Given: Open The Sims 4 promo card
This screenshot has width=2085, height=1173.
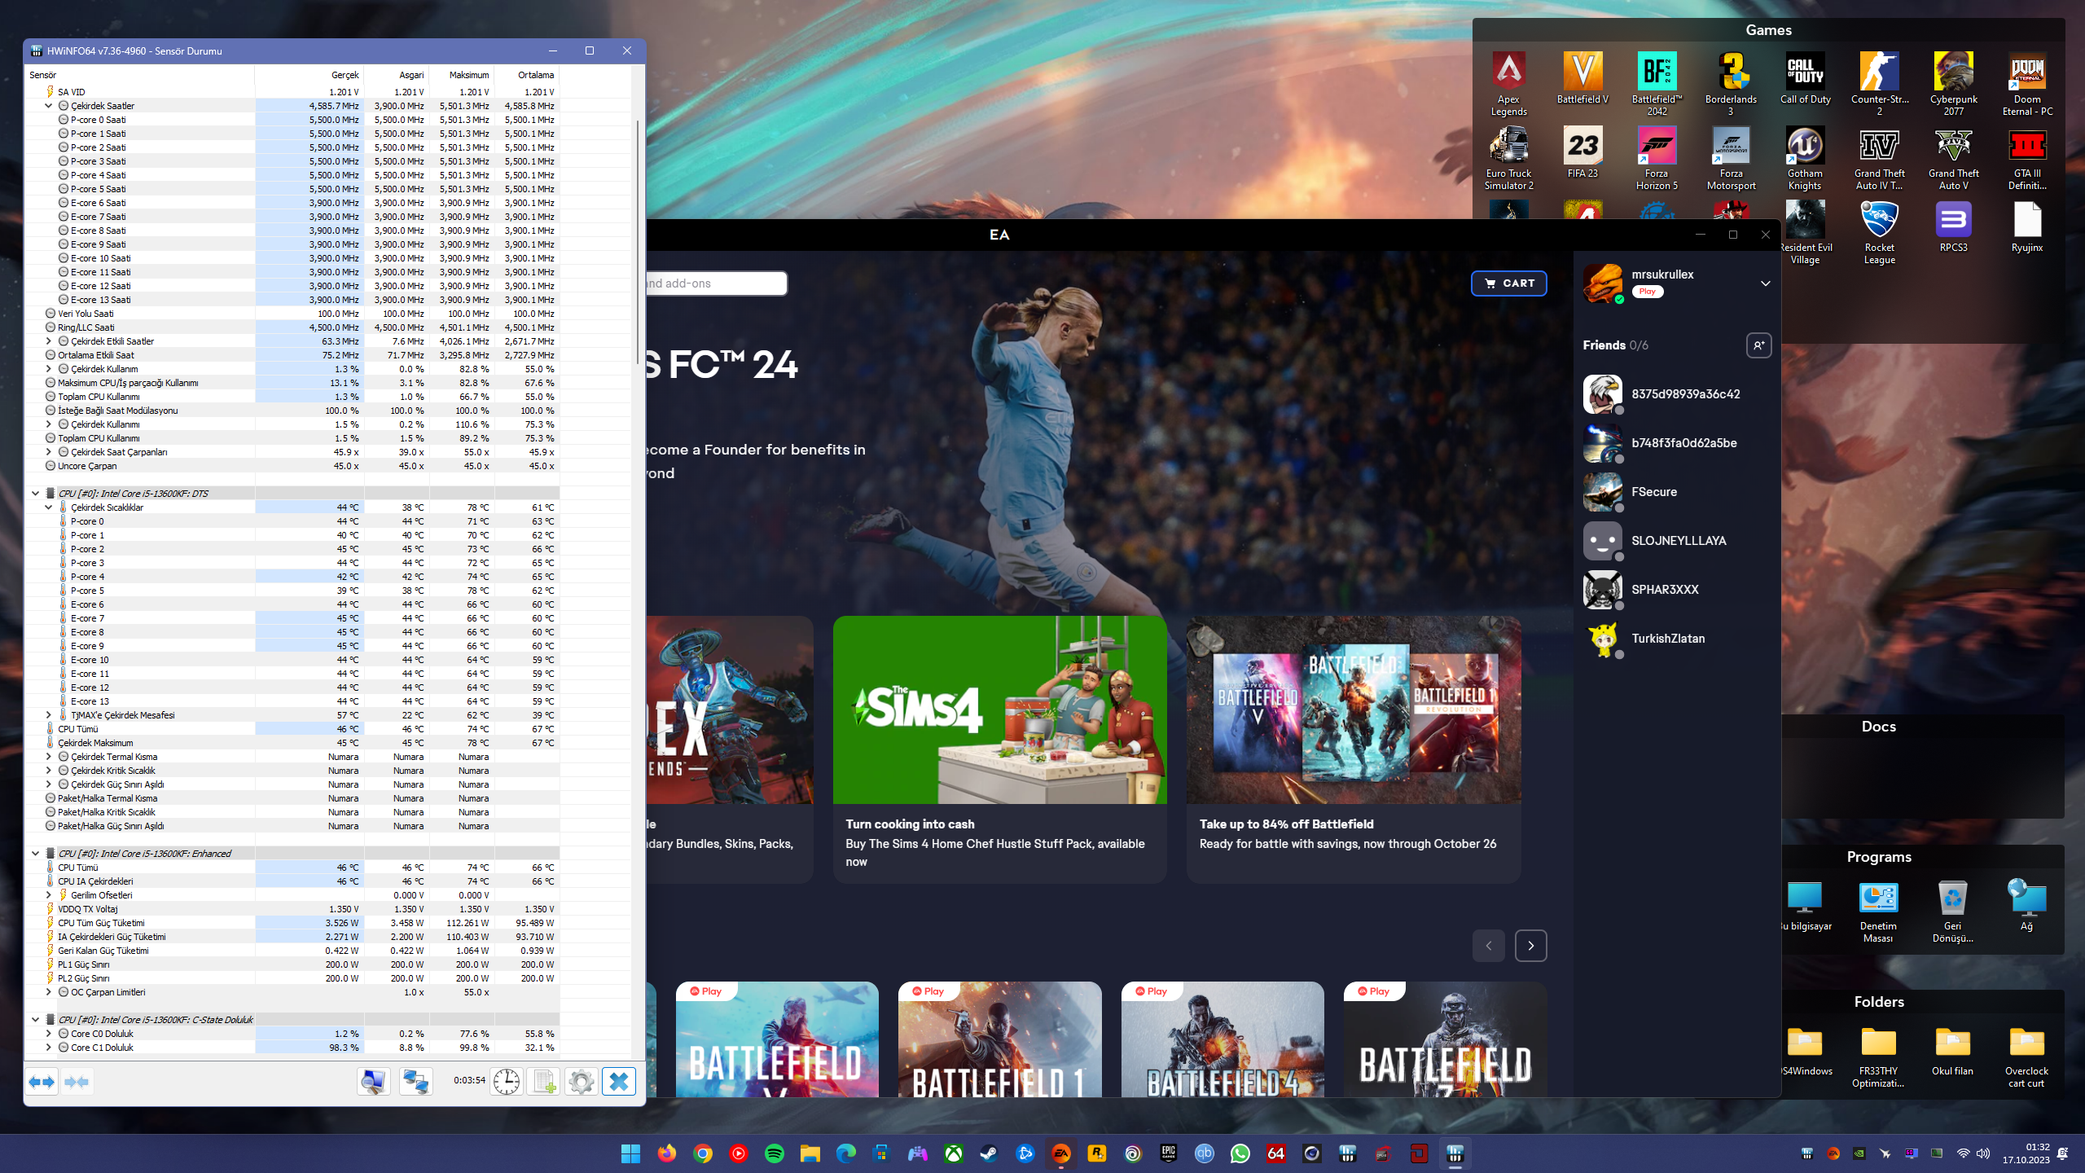Looking at the screenshot, I should 999,749.
